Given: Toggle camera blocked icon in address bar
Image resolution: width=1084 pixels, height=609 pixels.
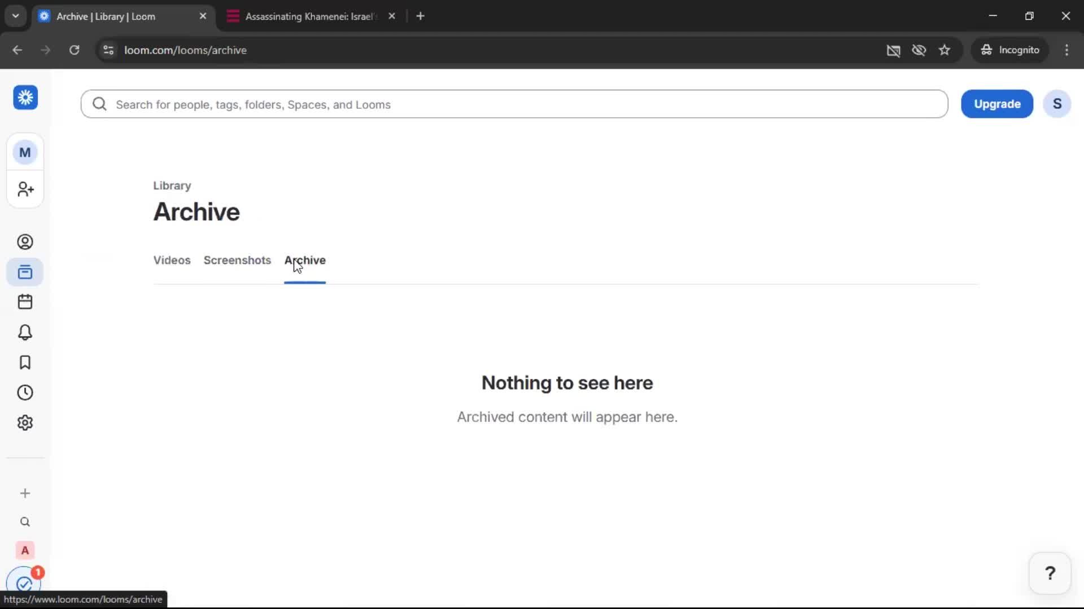Looking at the screenshot, I should click(894, 50).
